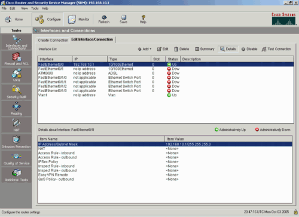Select the FastEthernet0/1/3 row
This screenshot has width=299, height=217.
(x=166, y=91)
